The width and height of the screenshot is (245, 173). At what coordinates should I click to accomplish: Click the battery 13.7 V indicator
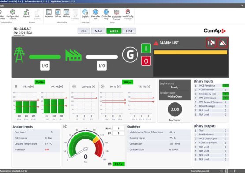pos(119,164)
